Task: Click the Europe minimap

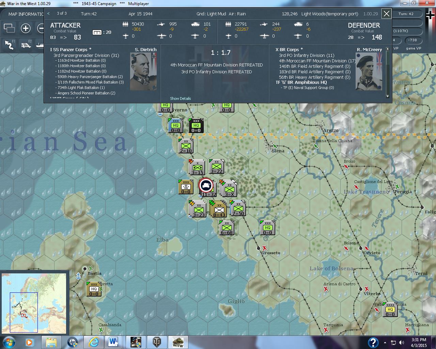Action: (34, 303)
